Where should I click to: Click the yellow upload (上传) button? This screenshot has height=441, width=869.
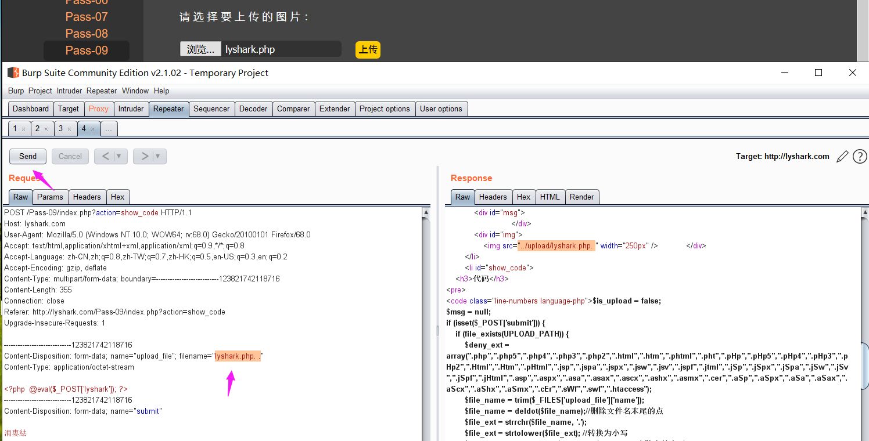pyautogui.click(x=368, y=49)
